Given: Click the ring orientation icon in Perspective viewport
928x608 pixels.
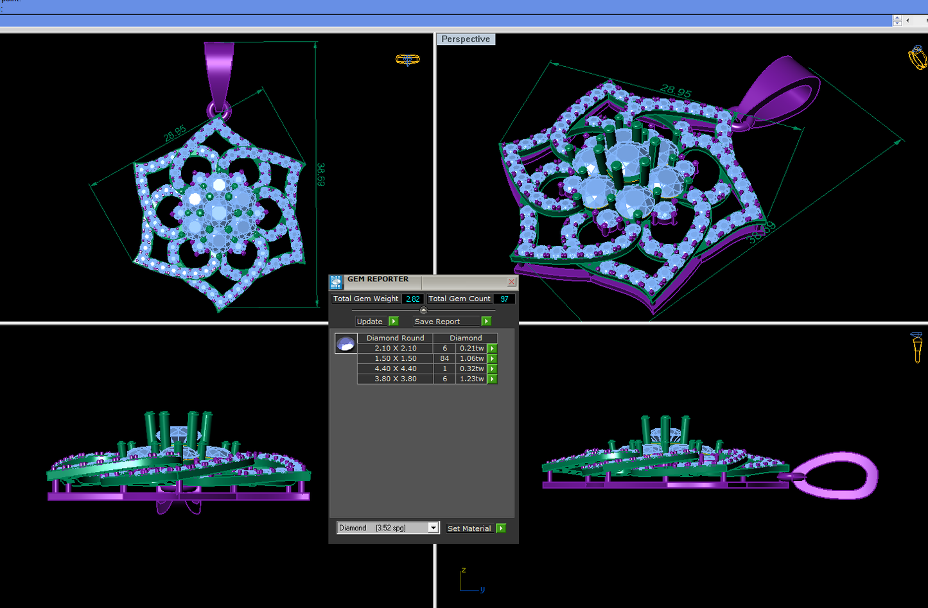Looking at the screenshot, I should coord(917,58).
